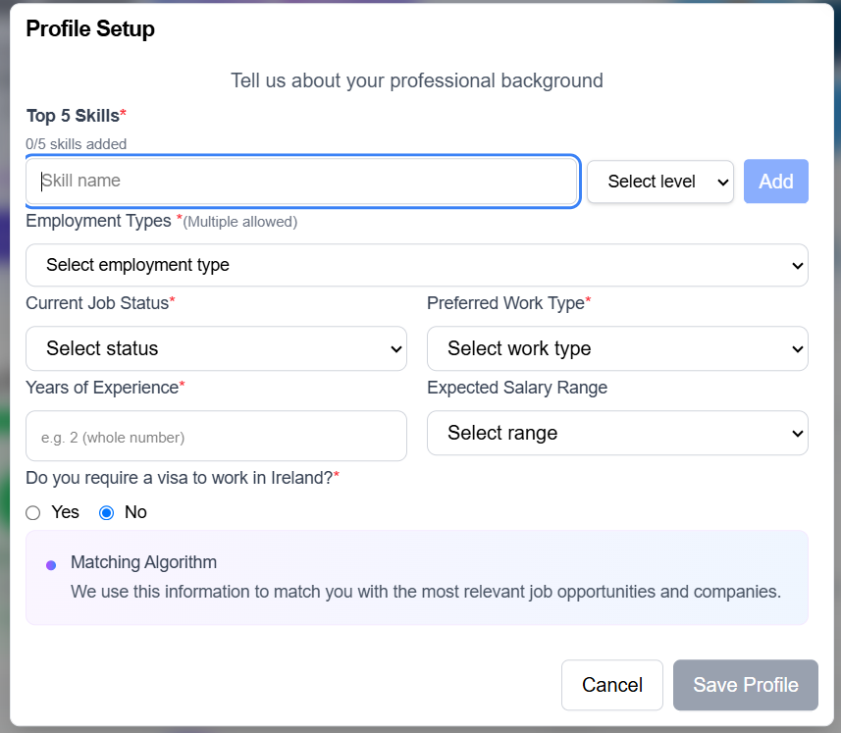Click the Matching Algorithm heading text
The height and width of the screenshot is (733, 841).
pyautogui.click(x=143, y=562)
